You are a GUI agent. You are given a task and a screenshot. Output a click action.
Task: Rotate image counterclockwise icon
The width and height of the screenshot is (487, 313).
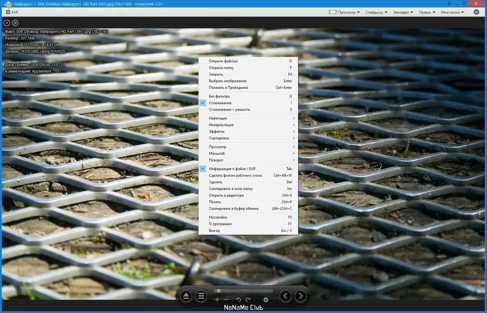[239, 300]
